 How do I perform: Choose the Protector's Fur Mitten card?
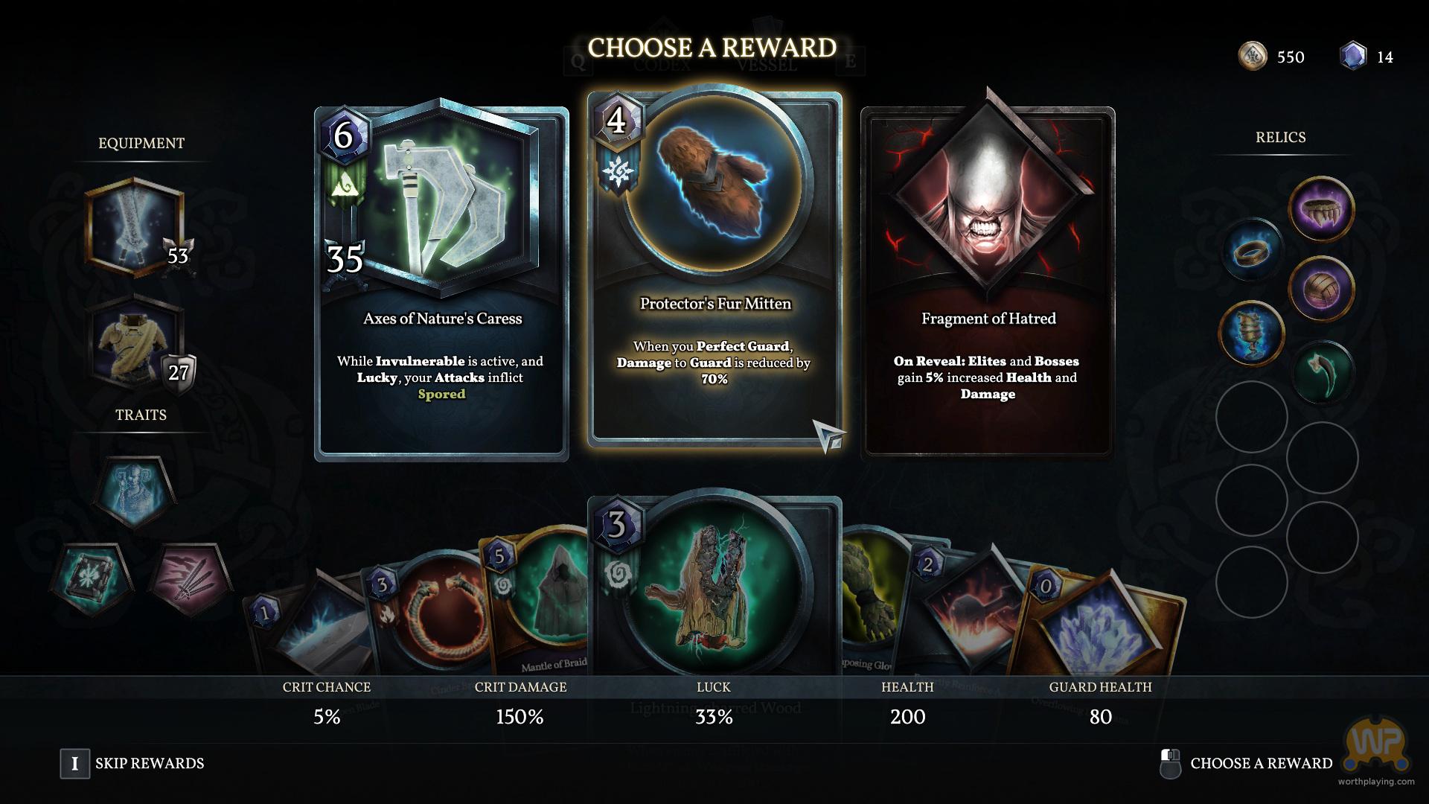pos(714,269)
